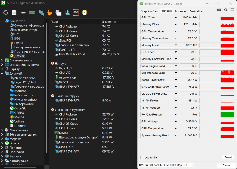Enable the Log to file checkbox

point(142,157)
